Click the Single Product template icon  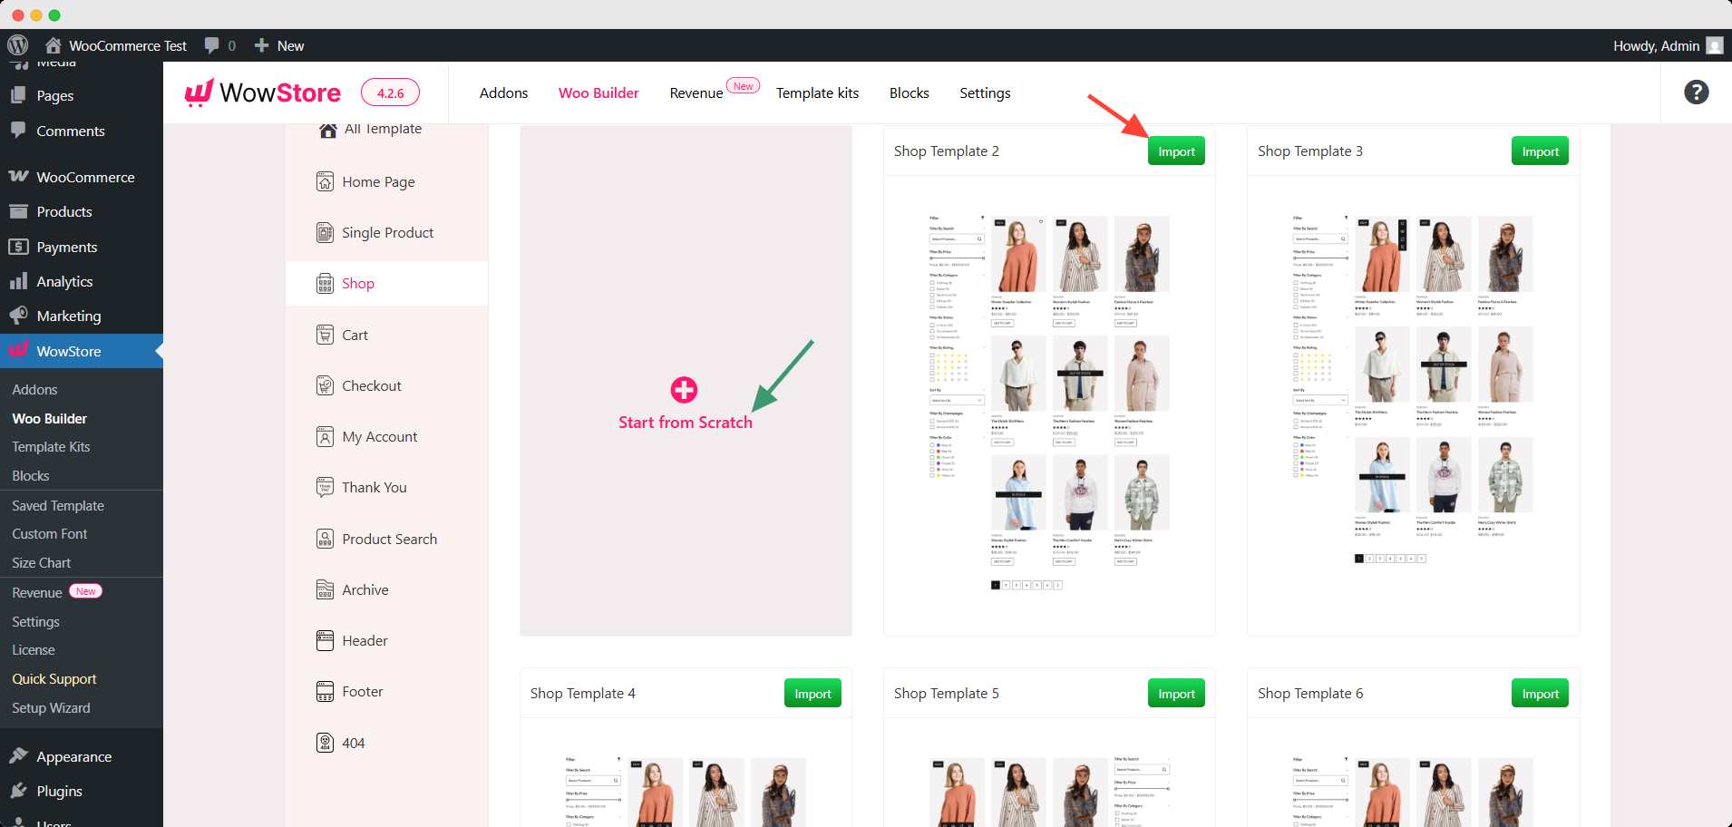tap(325, 233)
